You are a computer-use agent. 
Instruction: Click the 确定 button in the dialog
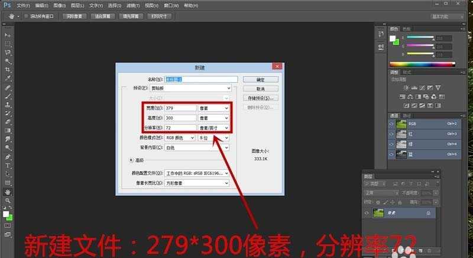click(261, 79)
